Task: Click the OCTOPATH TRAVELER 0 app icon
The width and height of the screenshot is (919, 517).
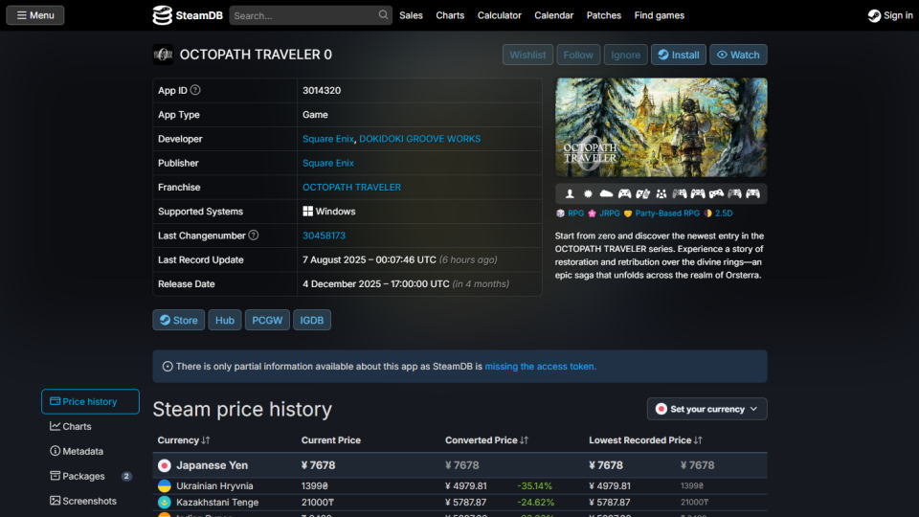Action: (x=163, y=55)
